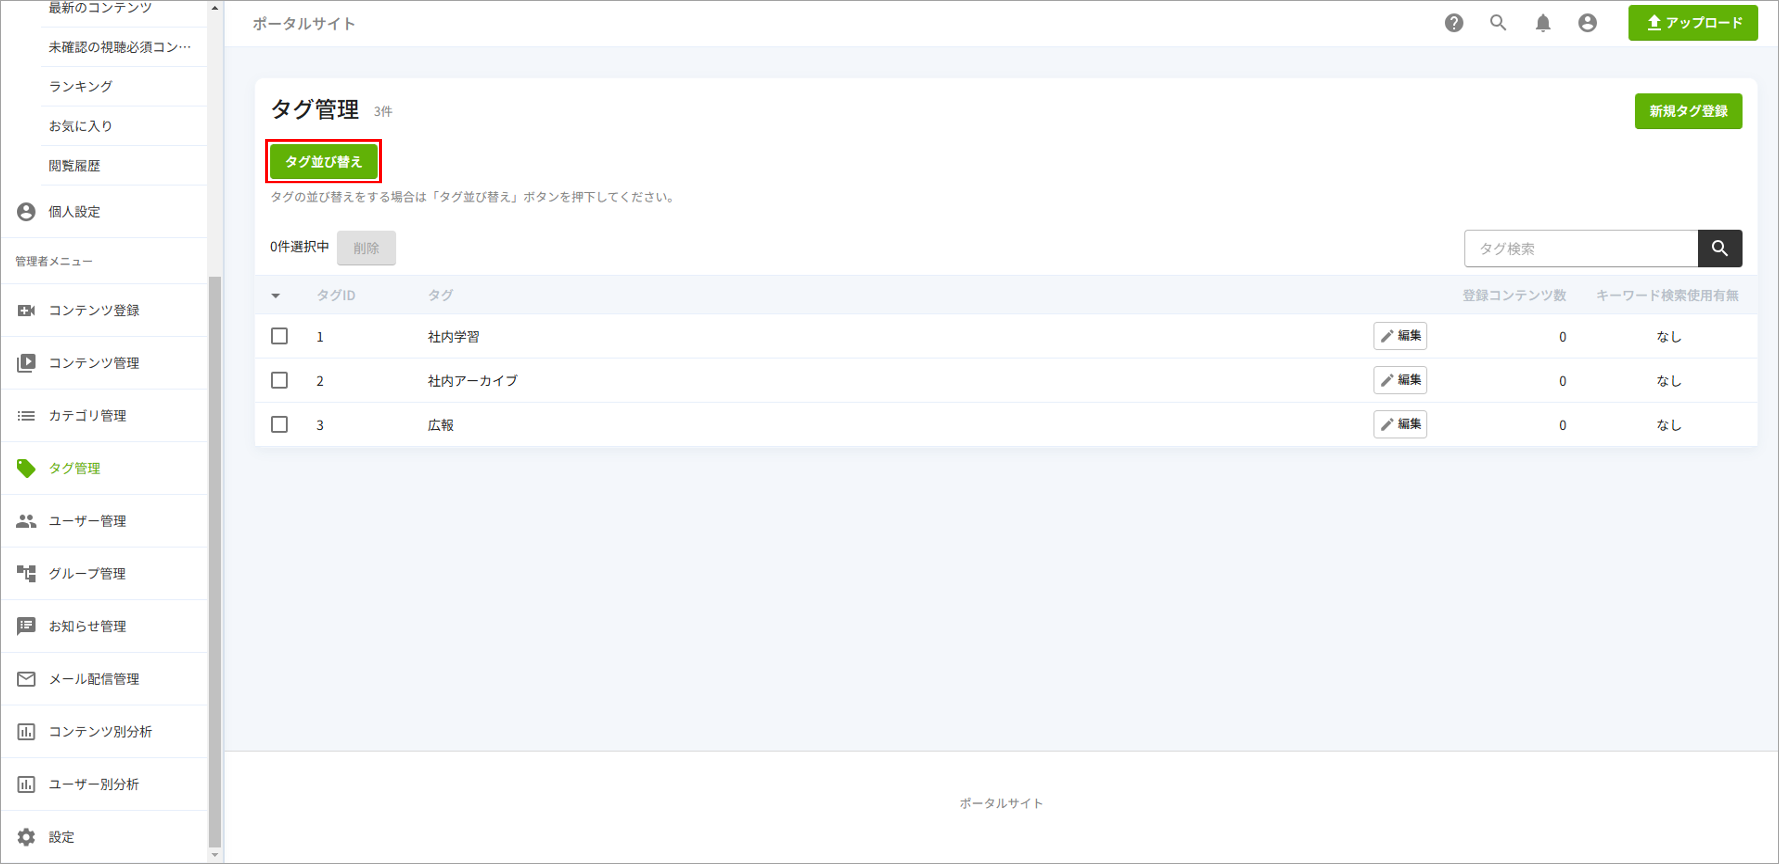Open グループ管理 menu label
Screen dimensions: 1779x864
pyautogui.click(x=87, y=574)
